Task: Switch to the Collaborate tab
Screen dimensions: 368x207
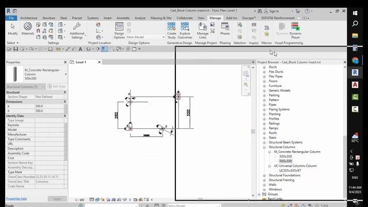Action: 185,18
